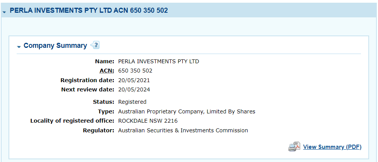Open the Company Summary help icon

(95, 45)
